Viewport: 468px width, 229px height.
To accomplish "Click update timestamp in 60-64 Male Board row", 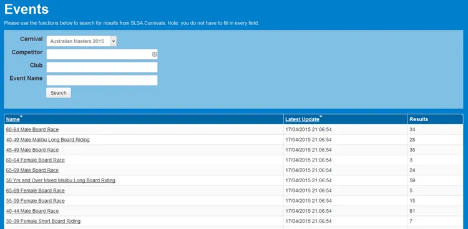I will click(308, 130).
